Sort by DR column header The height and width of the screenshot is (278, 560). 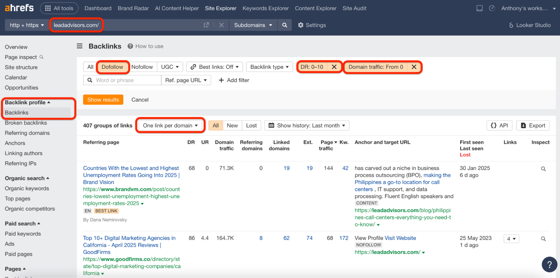point(191,142)
